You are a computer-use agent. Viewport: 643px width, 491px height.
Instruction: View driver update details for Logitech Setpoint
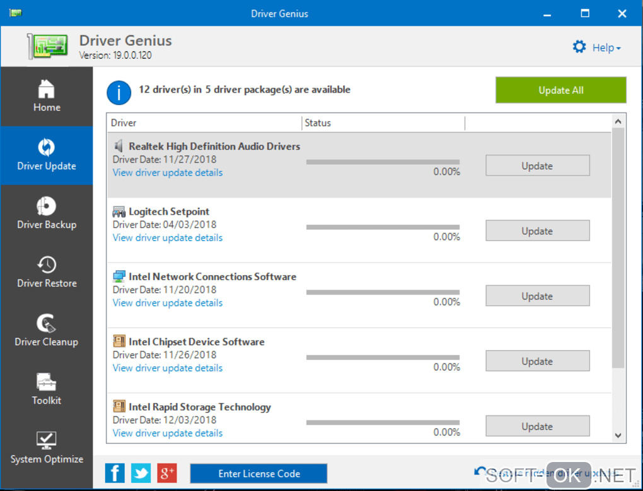(x=168, y=237)
